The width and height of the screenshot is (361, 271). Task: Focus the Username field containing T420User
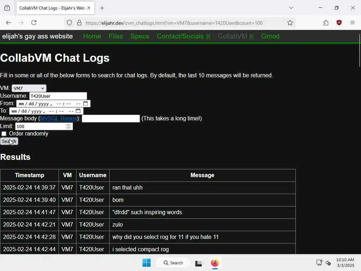pyautogui.click(x=58, y=96)
